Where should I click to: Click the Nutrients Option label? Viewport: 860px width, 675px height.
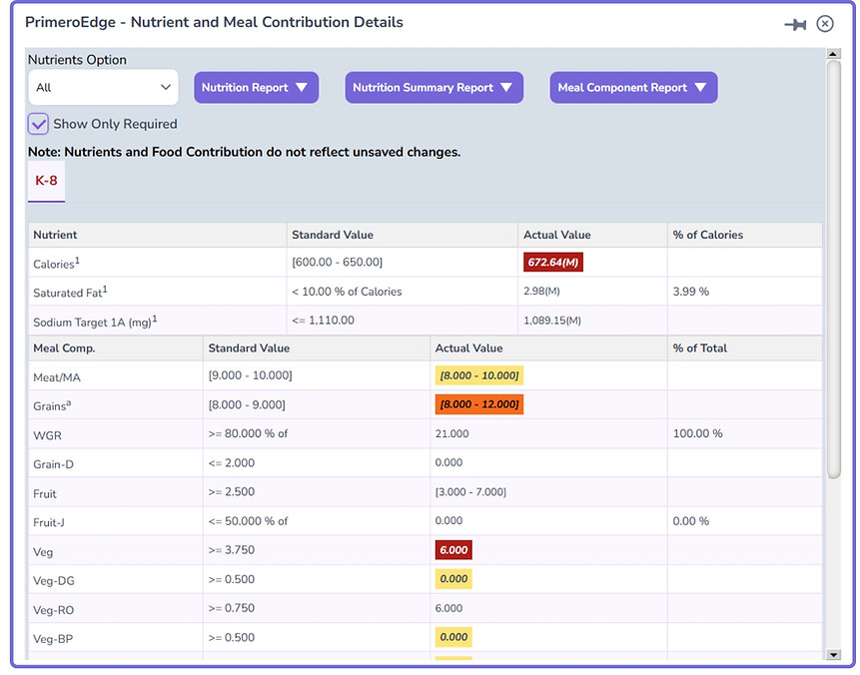tap(77, 60)
